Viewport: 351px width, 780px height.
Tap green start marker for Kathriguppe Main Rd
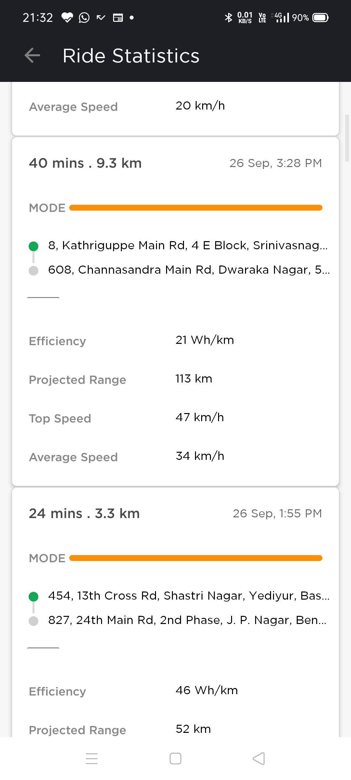click(33, 246)
